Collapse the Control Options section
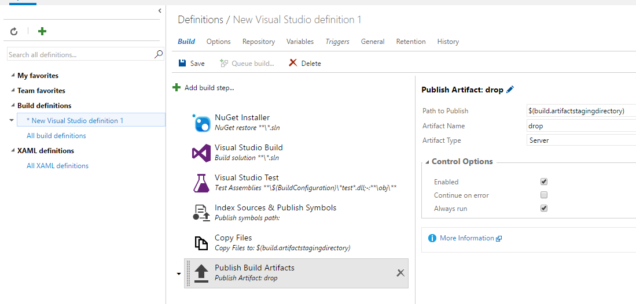The height and width of the screenshot is (304, 636). click(427, 162)
